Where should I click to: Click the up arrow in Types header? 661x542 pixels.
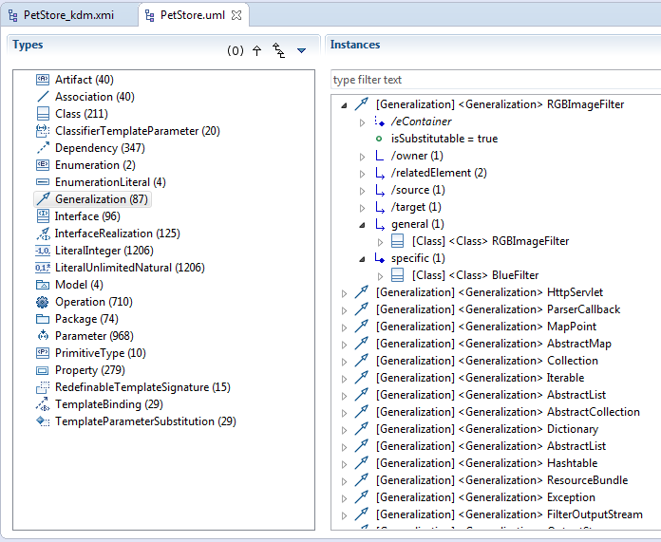click(256, 50)
